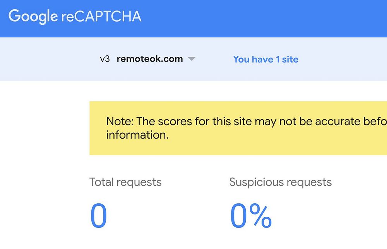Click the word "accurate" in the banner
Image resolution: width=387 pixels, height=249 pixels.
tap(343, 121)
